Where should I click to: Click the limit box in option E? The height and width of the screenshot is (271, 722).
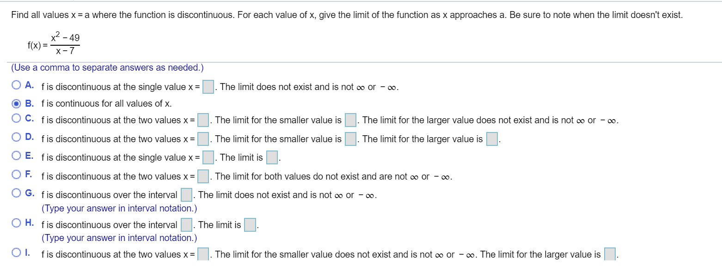pyautogui.click(x=272, y=157)
